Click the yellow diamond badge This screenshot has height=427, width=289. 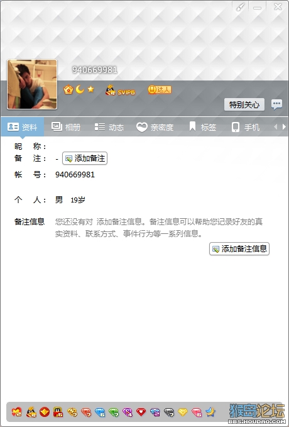pyautogui.click(x=183, y=413)
